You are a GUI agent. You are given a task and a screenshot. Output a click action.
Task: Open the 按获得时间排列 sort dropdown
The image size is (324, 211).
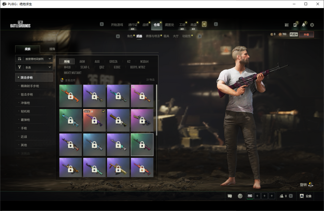coord(34,59)
